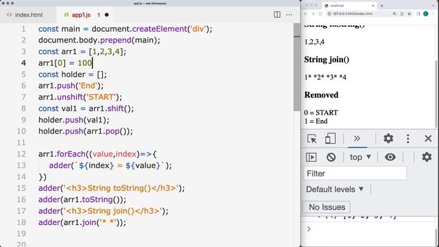Open the browser tab search chevron
The width and height of the screenshot is (439, 247).
pyautogui.click(x=433, y=5)
